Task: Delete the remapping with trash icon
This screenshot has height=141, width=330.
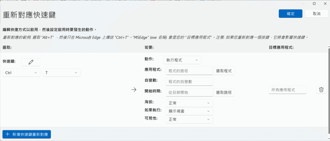Action: pyautogui.click(x=321, y=90)
